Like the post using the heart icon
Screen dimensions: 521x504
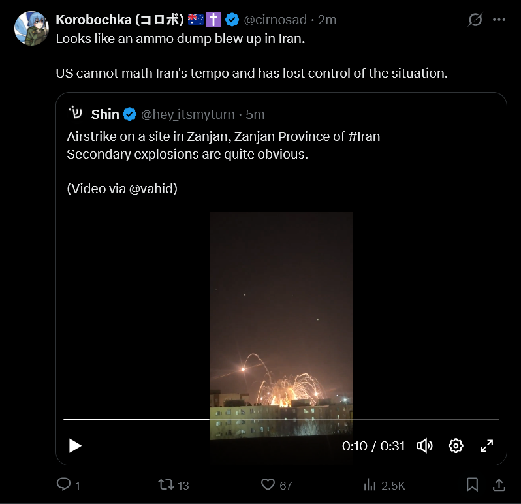pyautogui.click(x=268, y=484)
